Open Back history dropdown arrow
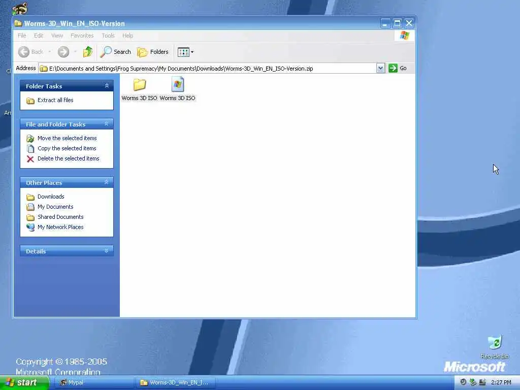The height and width of the screenshot is (390, 520). [x=50, y=52]
